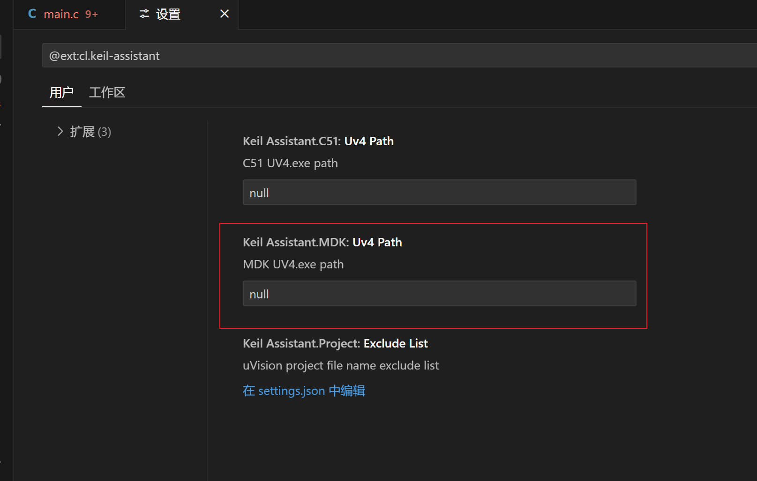Select the 扩展 (3) tree item label
The width and height of the screenshot is (757, 481).
coord(90,132)
